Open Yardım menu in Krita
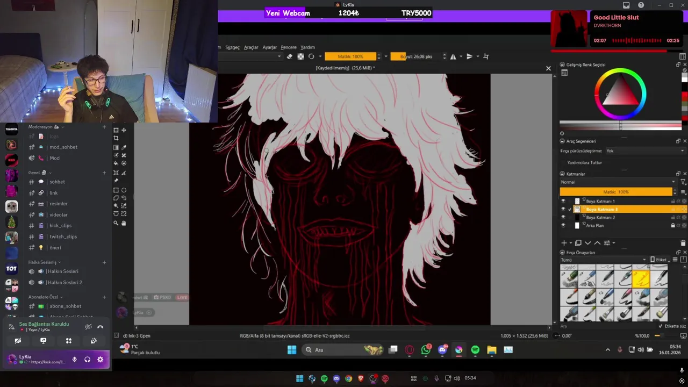Image resolution: width=688 pixels, height=387 pixels. 307,47
